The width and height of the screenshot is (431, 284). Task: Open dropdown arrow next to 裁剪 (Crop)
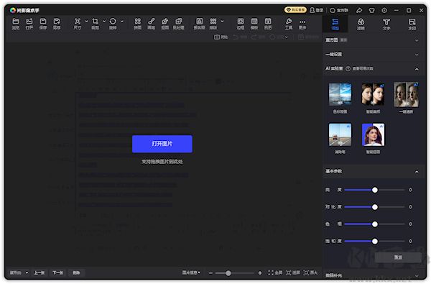pyautogui.click(x=104, y=21)
